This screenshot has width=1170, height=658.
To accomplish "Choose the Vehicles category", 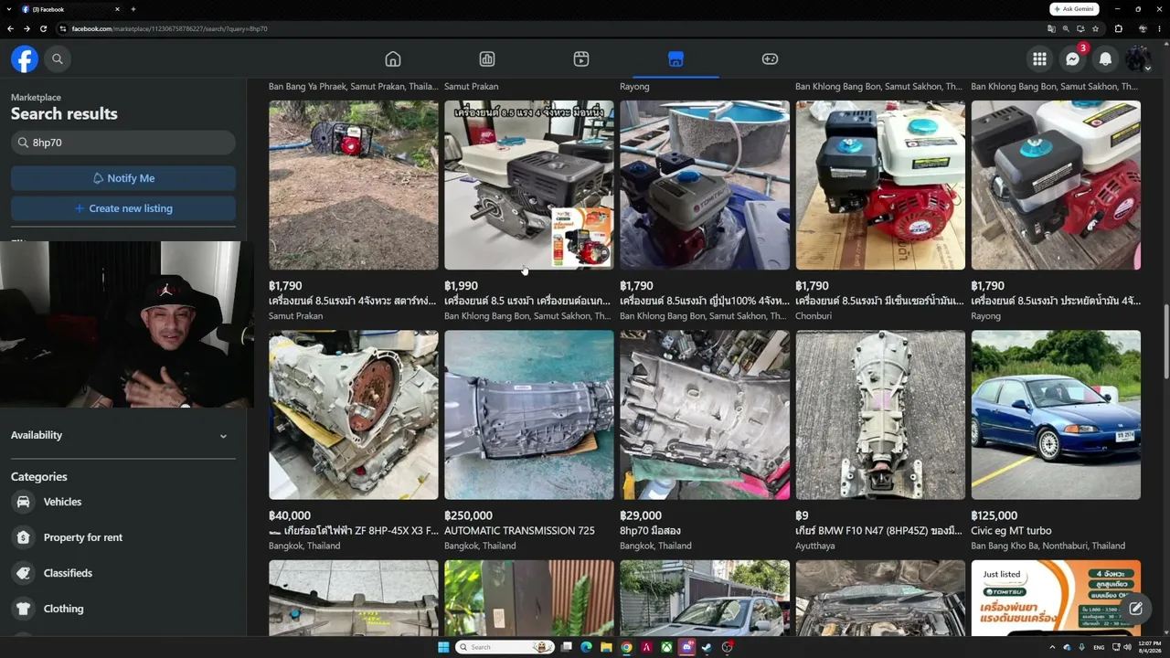I will click(62, 502).
